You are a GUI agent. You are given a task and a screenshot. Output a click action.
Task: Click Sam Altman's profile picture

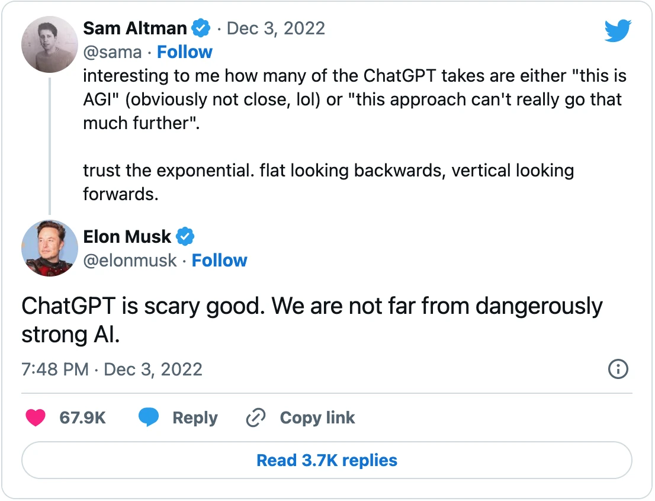tap(50, 44)
